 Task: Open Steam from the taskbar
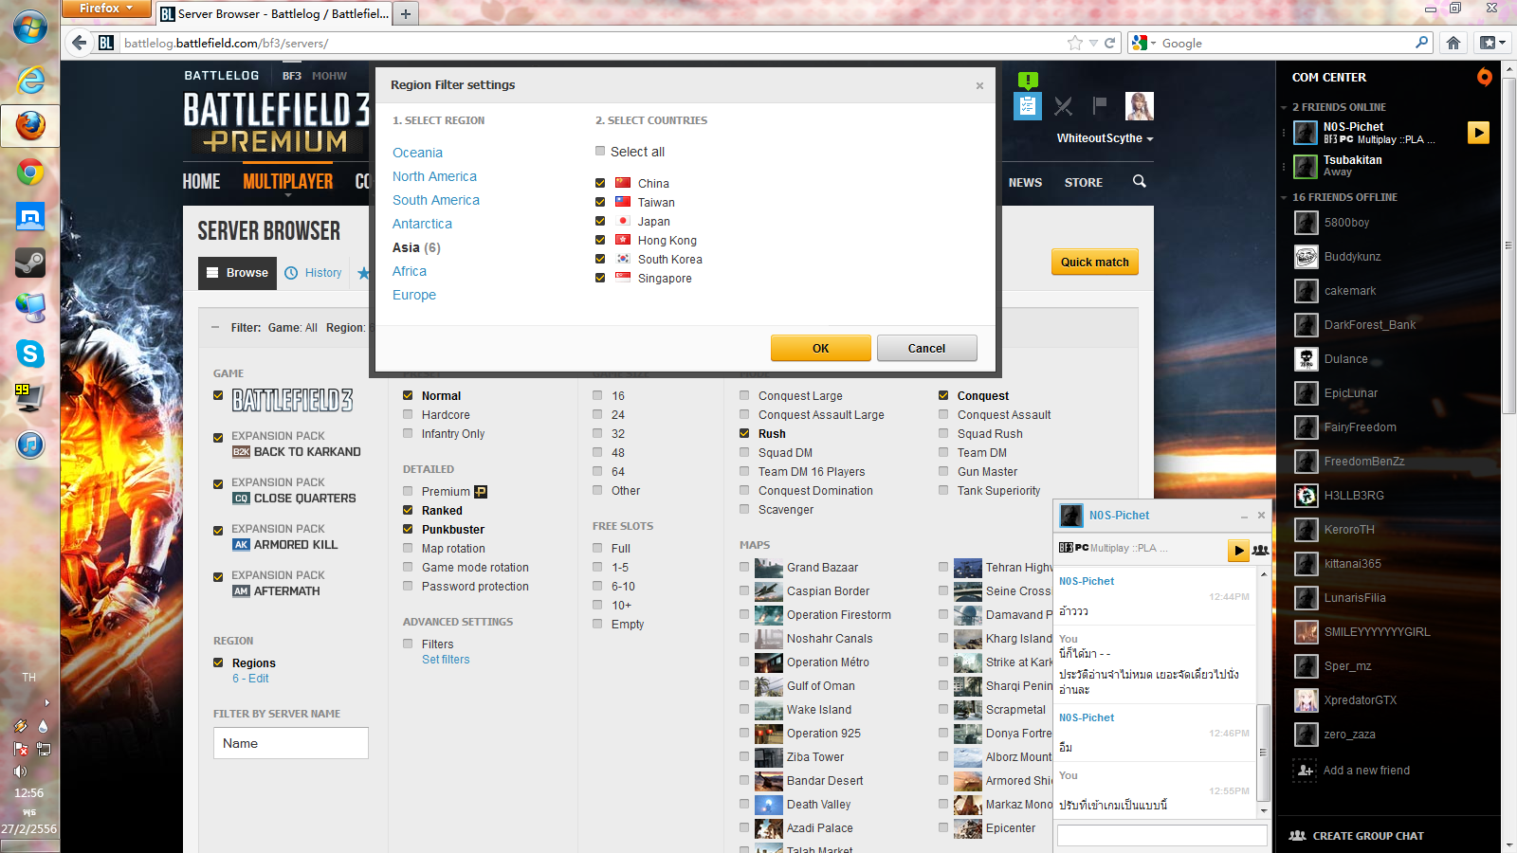pos(30,263)
